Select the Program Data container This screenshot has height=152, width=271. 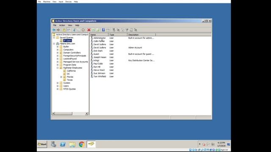coord(69,65)
